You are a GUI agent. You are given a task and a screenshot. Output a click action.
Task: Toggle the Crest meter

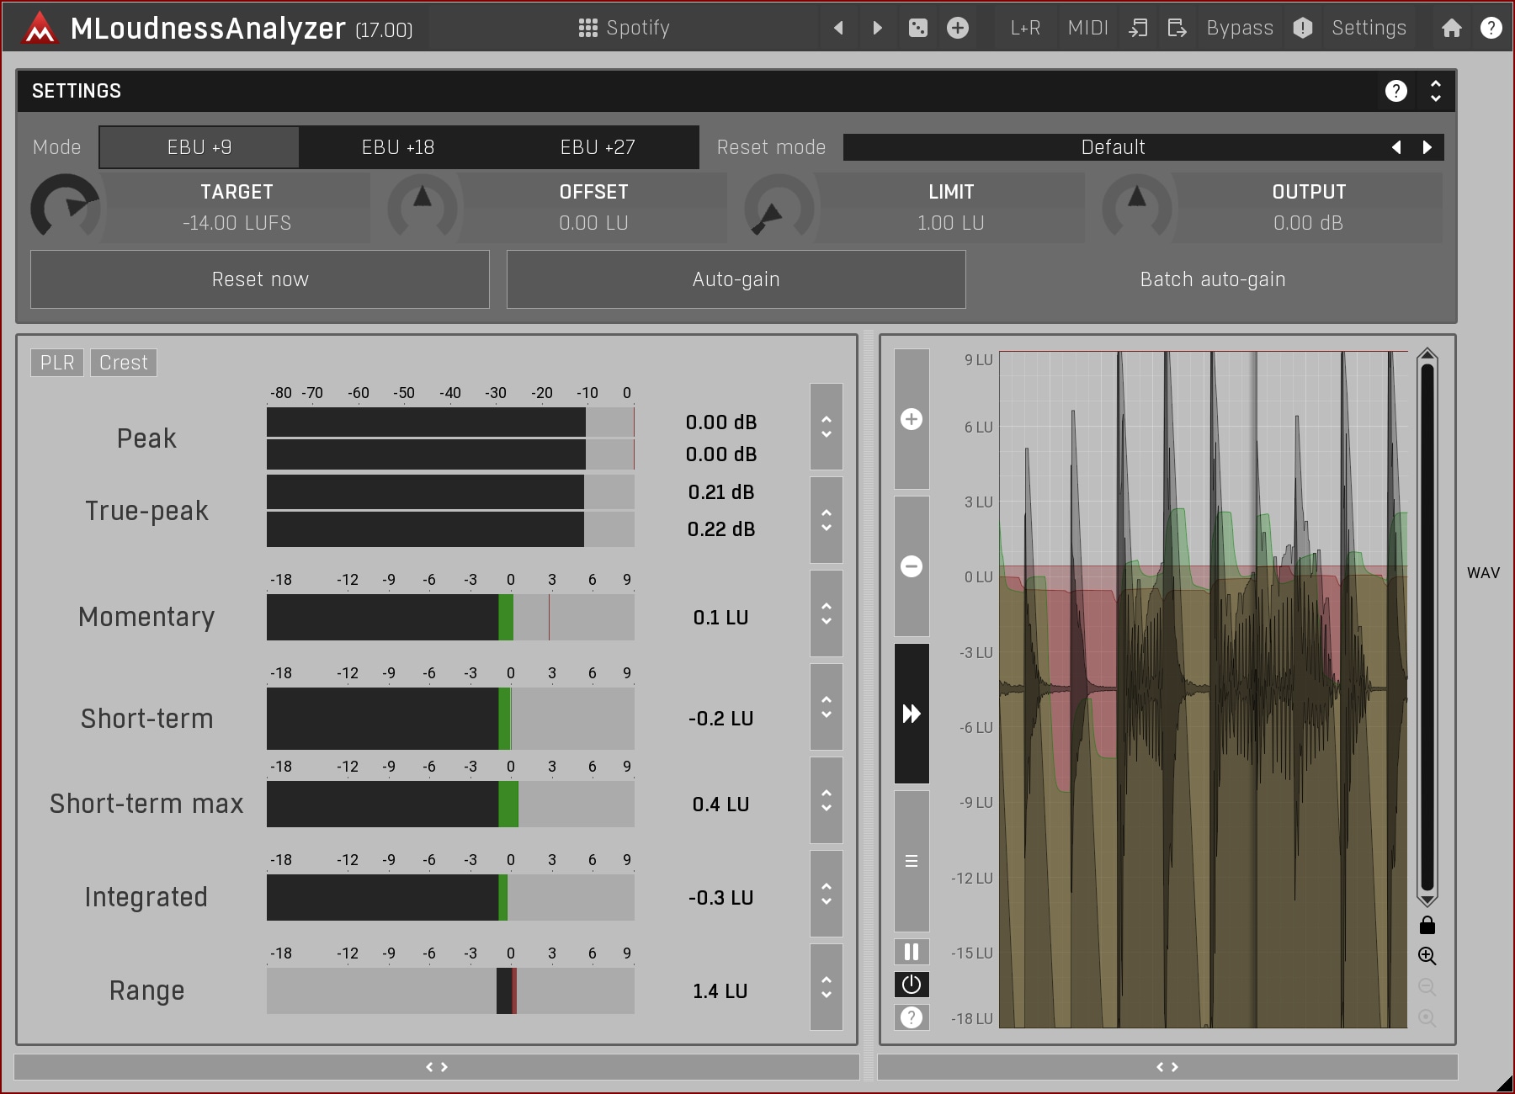click(123, 363)
